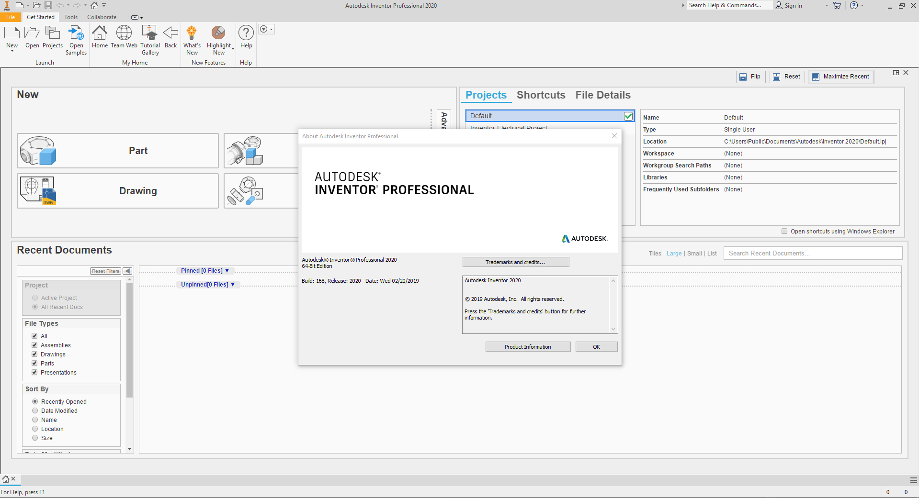Expand the Highlight New dropdown arrow
This screenshot has height=498, width=919.
233,49
